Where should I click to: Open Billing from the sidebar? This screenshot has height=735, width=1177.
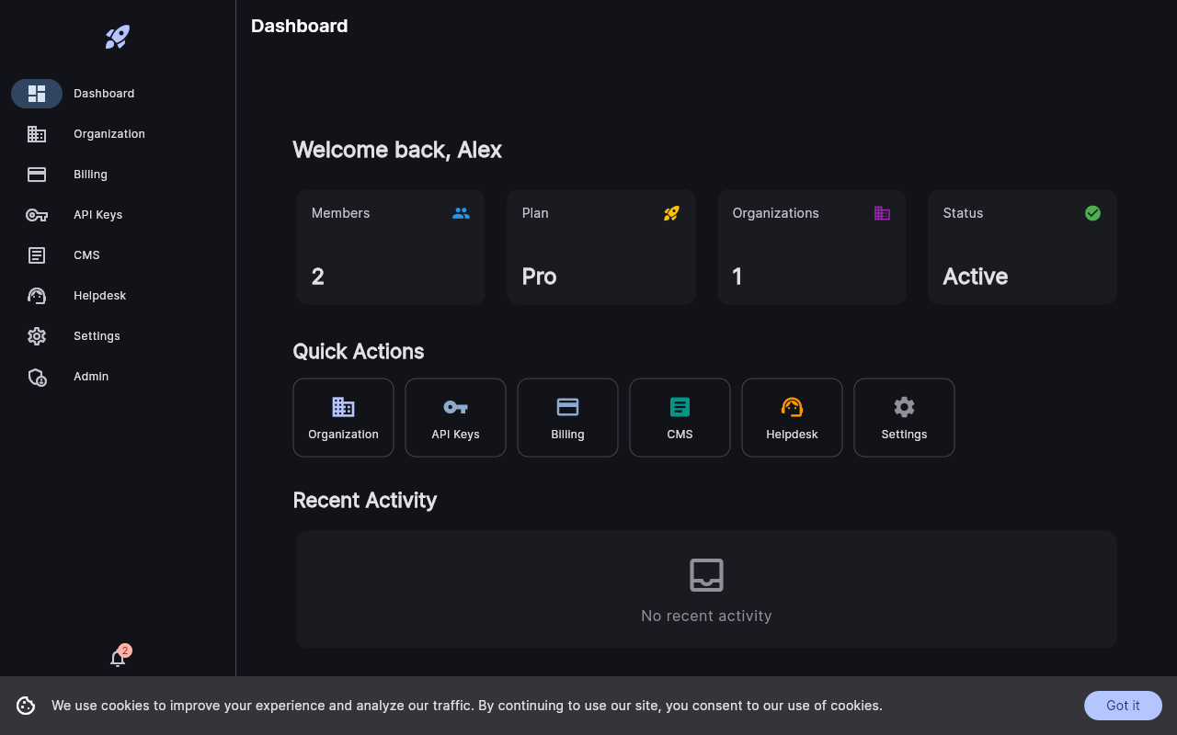click(90, 174)
